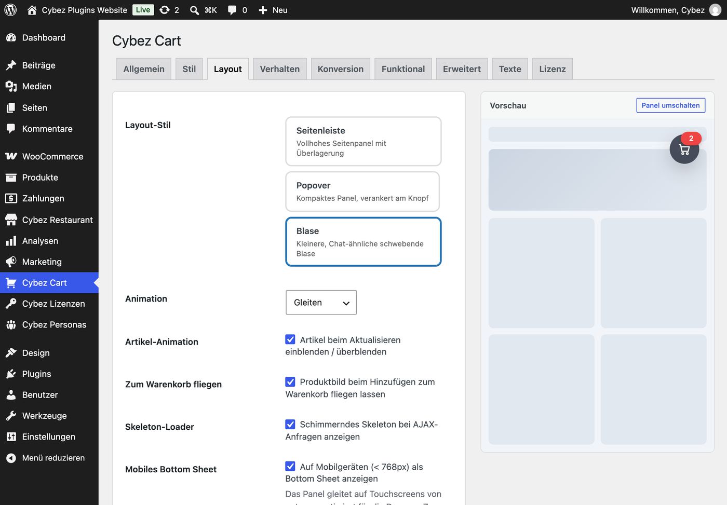Click the large preview placeholder banner
This screenshot has width=727, height=505.
597,180
